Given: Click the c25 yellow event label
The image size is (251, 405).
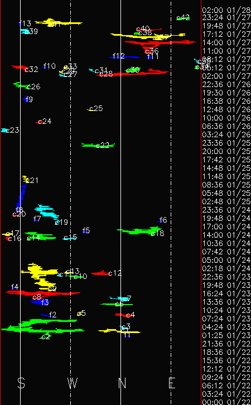Looking at the screenshot, I should click(x=96, y=108).
